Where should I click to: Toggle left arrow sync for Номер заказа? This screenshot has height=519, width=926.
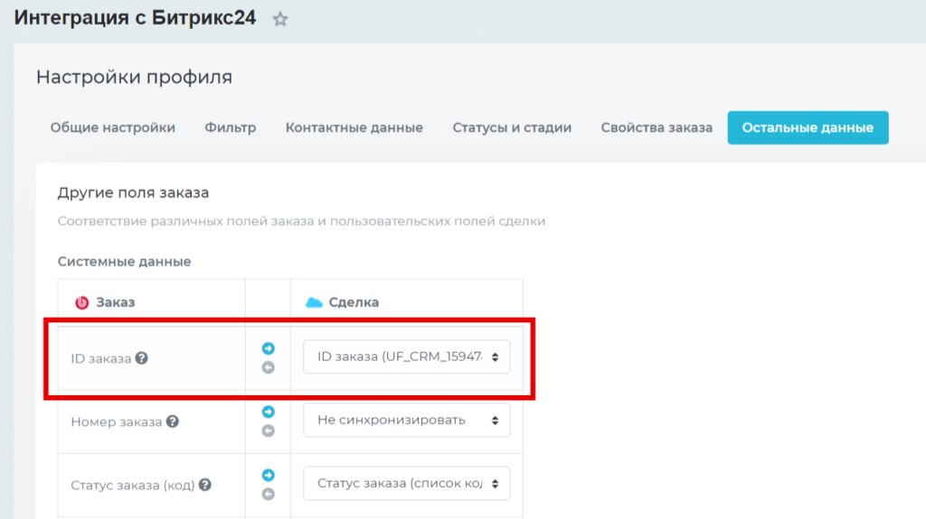pyautogui.click(x=268, y=431)
